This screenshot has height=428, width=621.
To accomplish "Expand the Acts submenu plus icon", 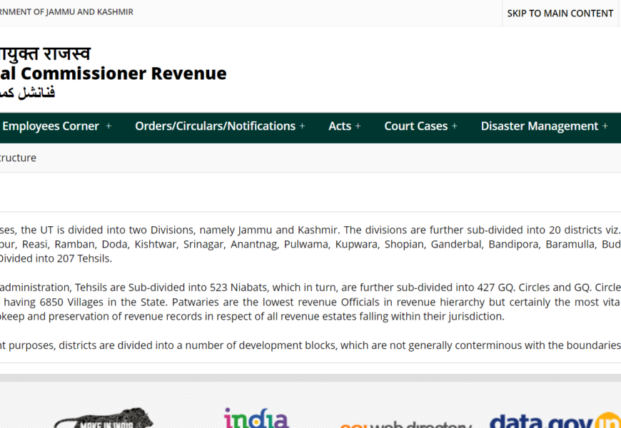I will (x=358, y=126).
